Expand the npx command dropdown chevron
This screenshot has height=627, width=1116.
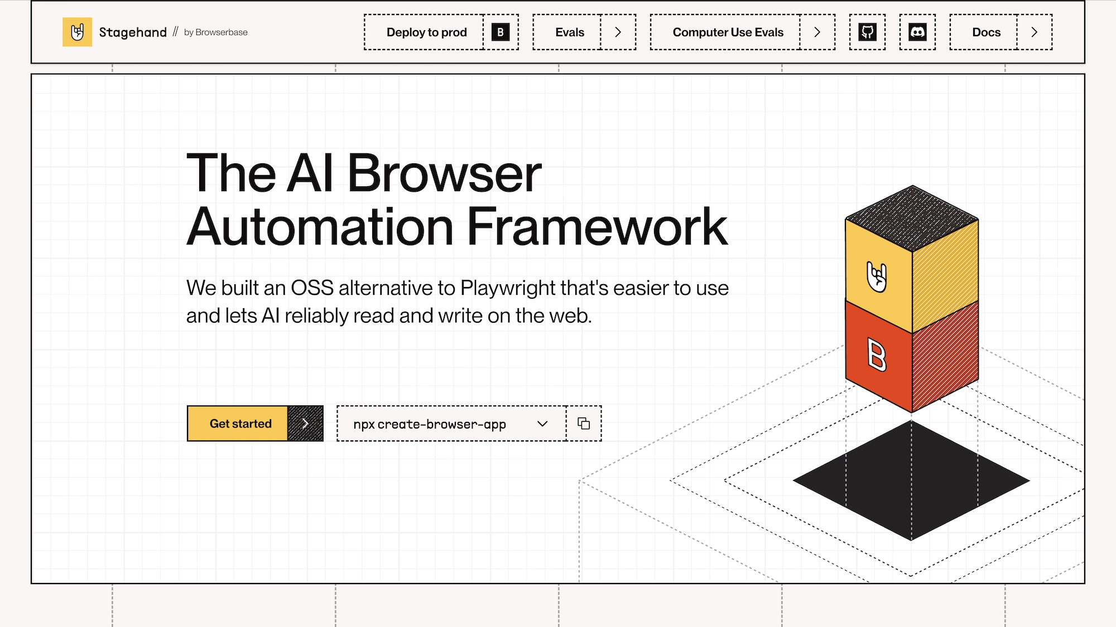pyautogui.click(x=542, y=424)
